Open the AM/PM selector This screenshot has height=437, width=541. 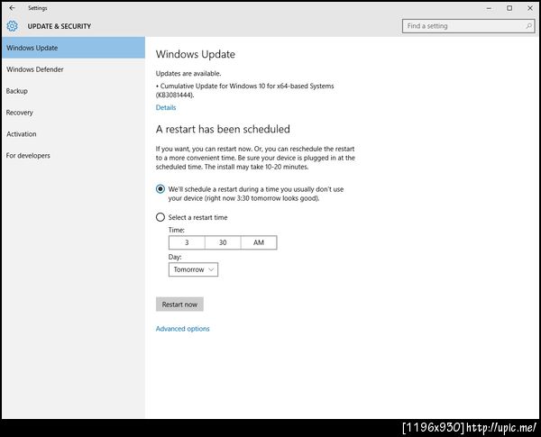click(x=259, y=242)
